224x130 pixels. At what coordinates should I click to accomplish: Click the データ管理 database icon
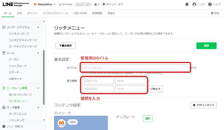pyautogui.click(x=4, y=107)
